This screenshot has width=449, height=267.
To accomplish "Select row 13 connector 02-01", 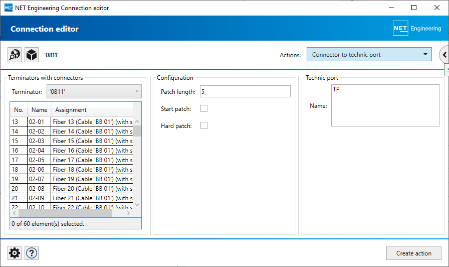I will tap(72, 121).
